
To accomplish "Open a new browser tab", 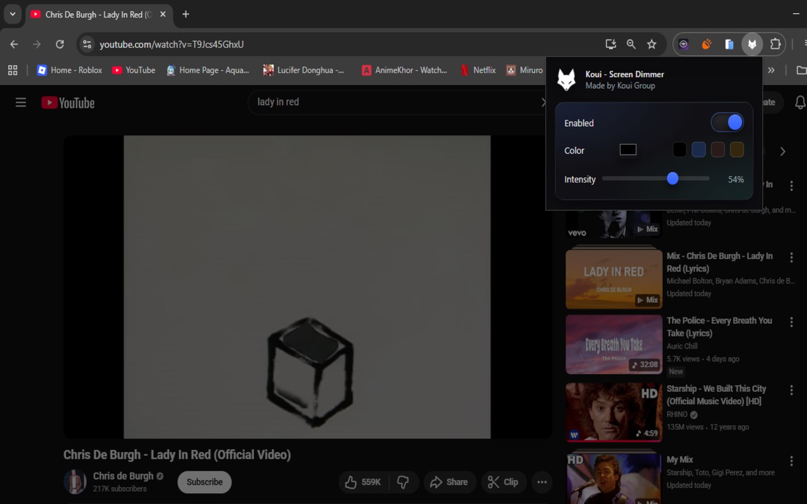I will point(185,14).
